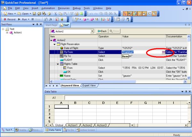Screen dimensions: 192x137
Task: Click the Copy icon in the toolbar
Action: [60, 14]
